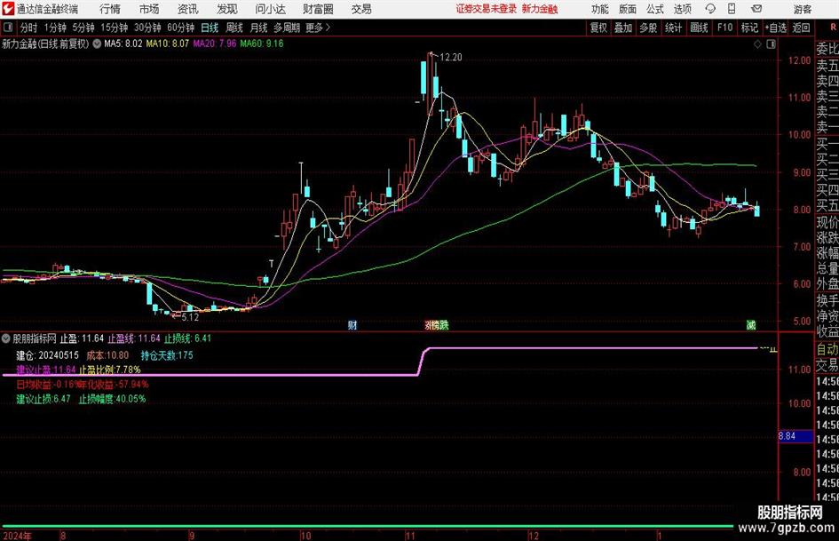Open the 交易 menu

coord(361,9)
